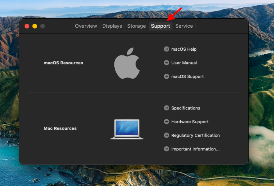274x186 pixels.
Task: Visit the macOS Support link
Action: point(187,76)
